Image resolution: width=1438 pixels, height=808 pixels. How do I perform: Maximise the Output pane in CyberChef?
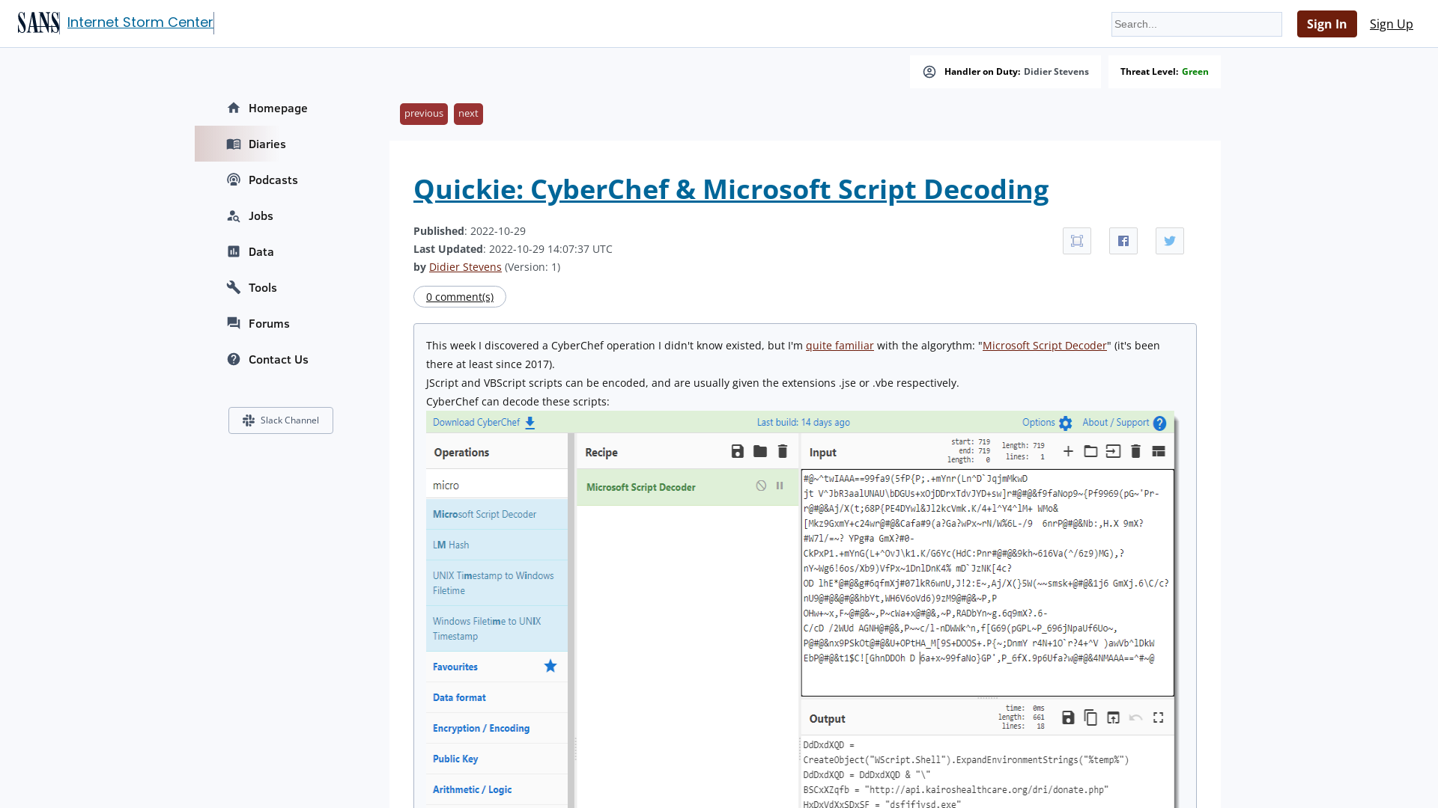click(1158, 717)
